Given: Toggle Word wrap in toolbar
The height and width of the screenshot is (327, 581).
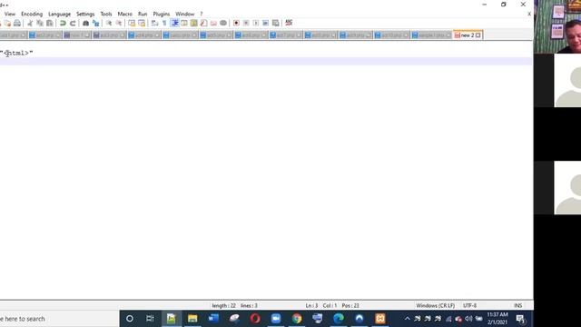Looking at the screenshot, I should click(154, 23).
